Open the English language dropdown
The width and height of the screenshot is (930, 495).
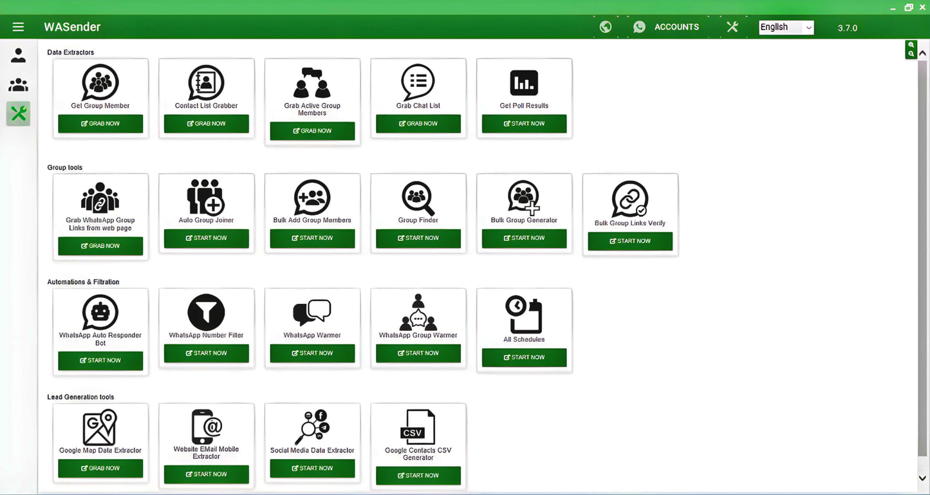pos(785,27)
